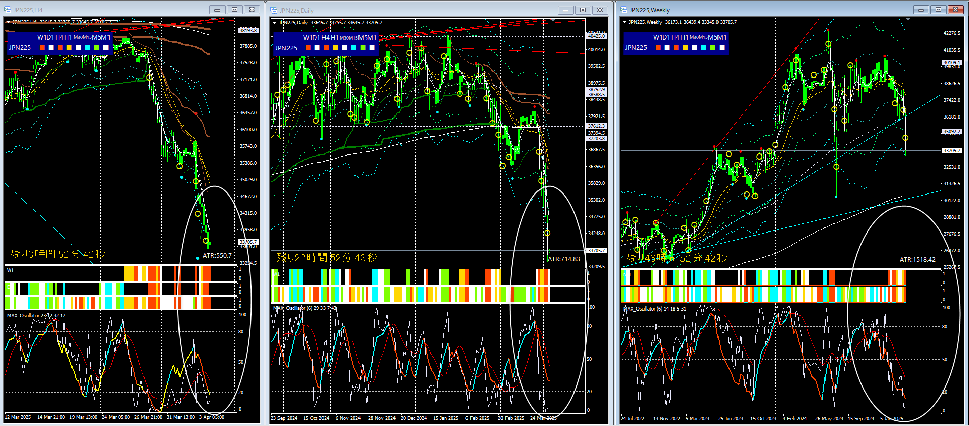This screenshot has height=426, width=969.
Task: Click the W1 orange square in H4 window panel
Action: pos(42,47)
